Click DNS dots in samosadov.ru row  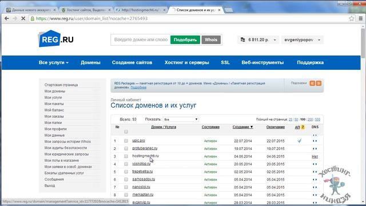(315, 179)
